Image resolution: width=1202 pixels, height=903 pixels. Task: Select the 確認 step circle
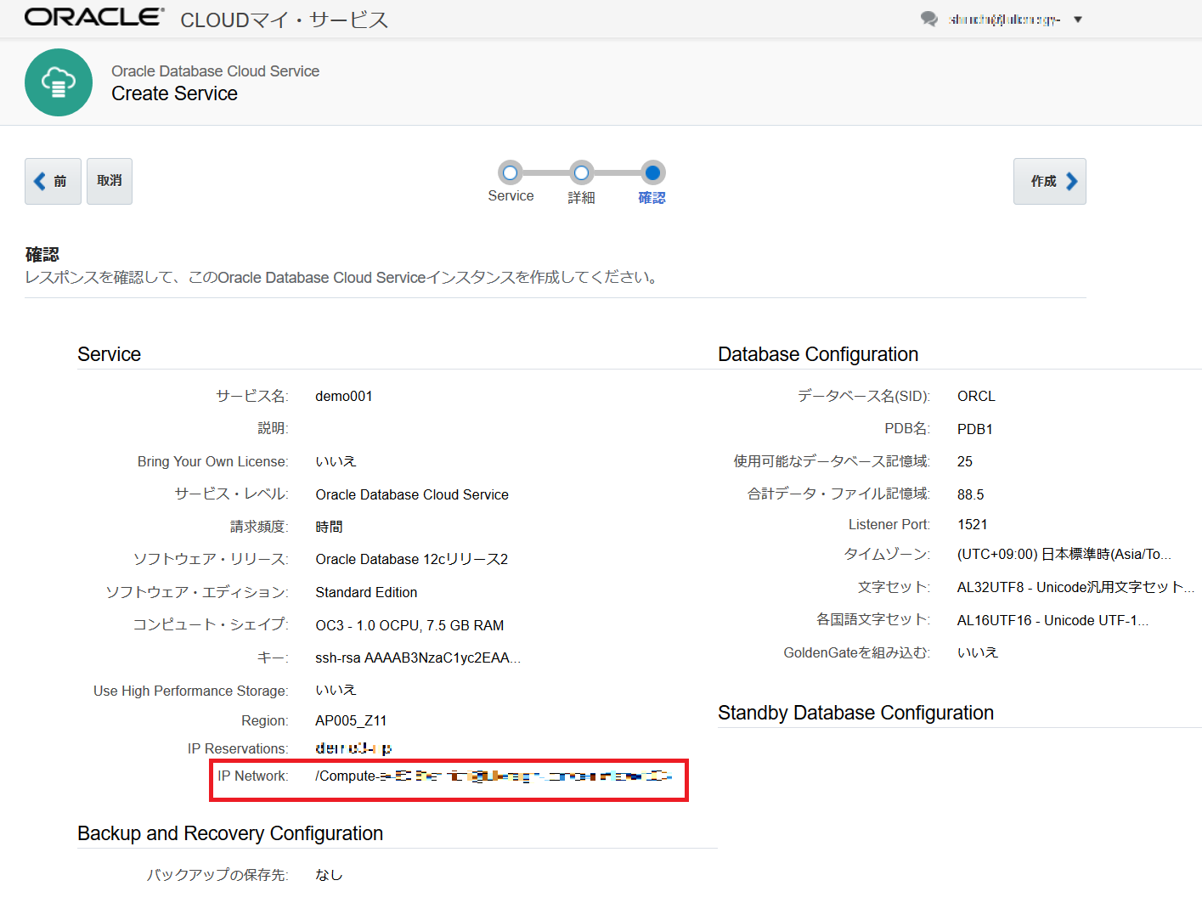pyautogui.click(x=652, y=173)
